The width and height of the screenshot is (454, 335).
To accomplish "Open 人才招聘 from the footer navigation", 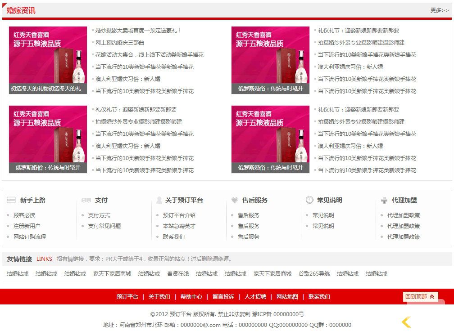I will [x=255, y=297].
